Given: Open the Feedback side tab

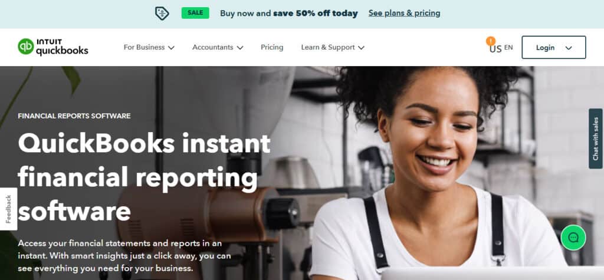Looking at the screenshot, I should pyautogui.click(x=8, y=209).
